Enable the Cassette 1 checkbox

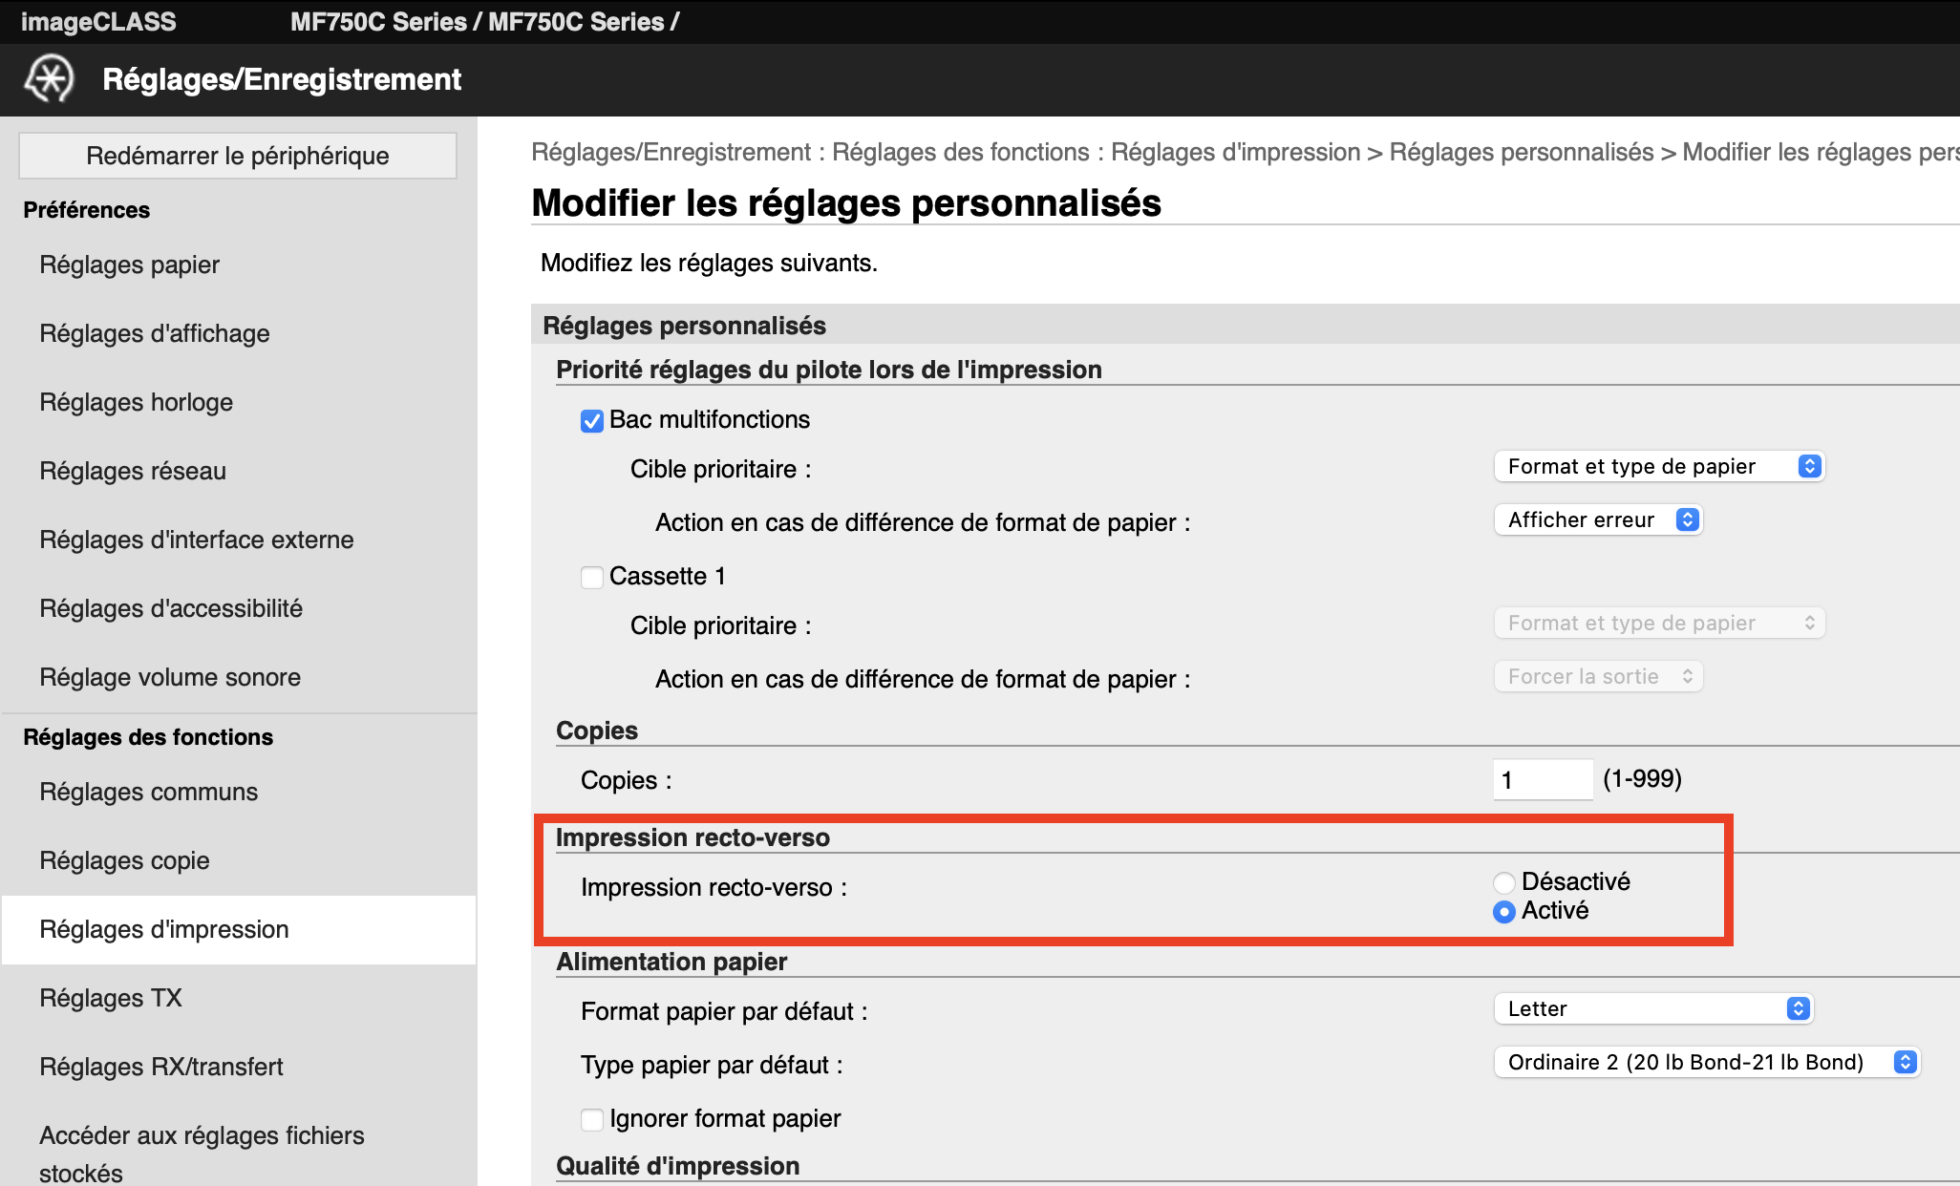(x=592, y=577)
